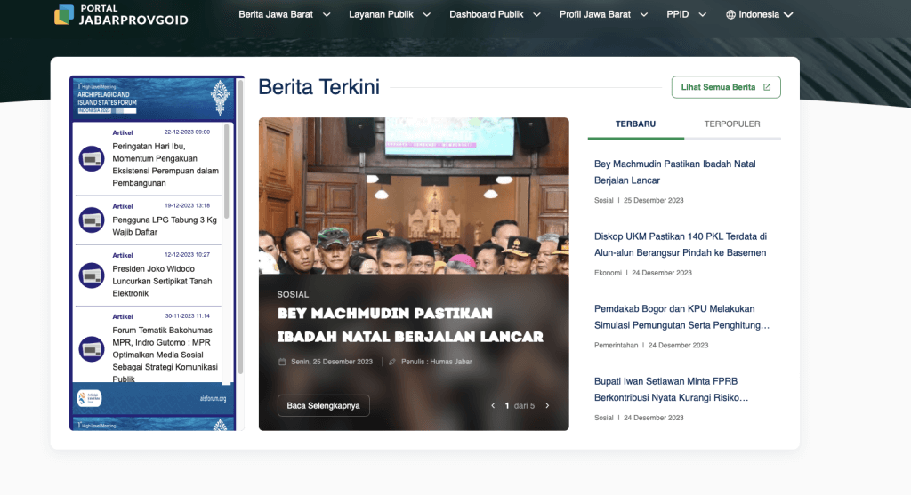Open Pemdakab Bogor dan KPU article
This screenshot has width=911, height=495.
tap(681, 317)
